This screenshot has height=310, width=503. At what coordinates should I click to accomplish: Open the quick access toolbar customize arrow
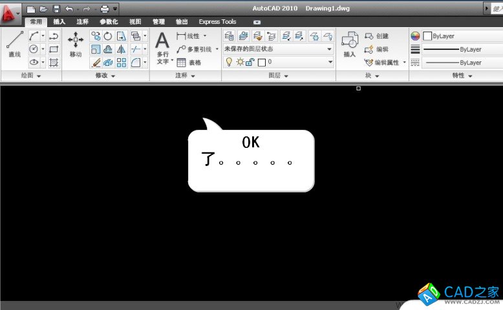(x=115, y=9)
